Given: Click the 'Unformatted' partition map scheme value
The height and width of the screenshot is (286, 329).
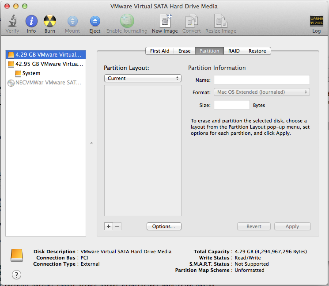Looking at the screenshot, I should click(x=250, y=270).
